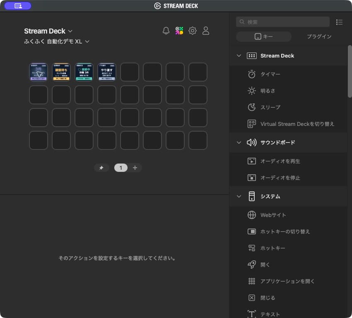
Task: Open the user account icon
Action: click(x=206, y=31)
